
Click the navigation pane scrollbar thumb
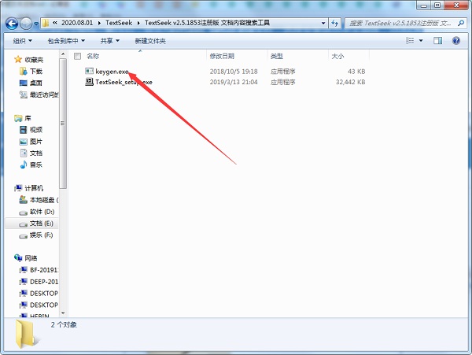coord(63,124)
